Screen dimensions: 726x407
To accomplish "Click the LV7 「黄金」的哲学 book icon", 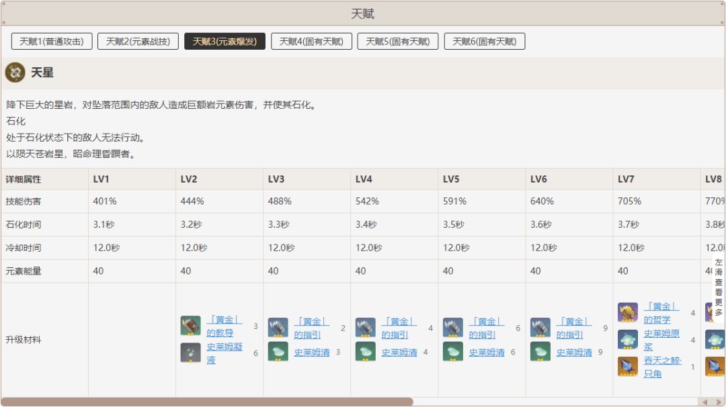I will [628, 312].
